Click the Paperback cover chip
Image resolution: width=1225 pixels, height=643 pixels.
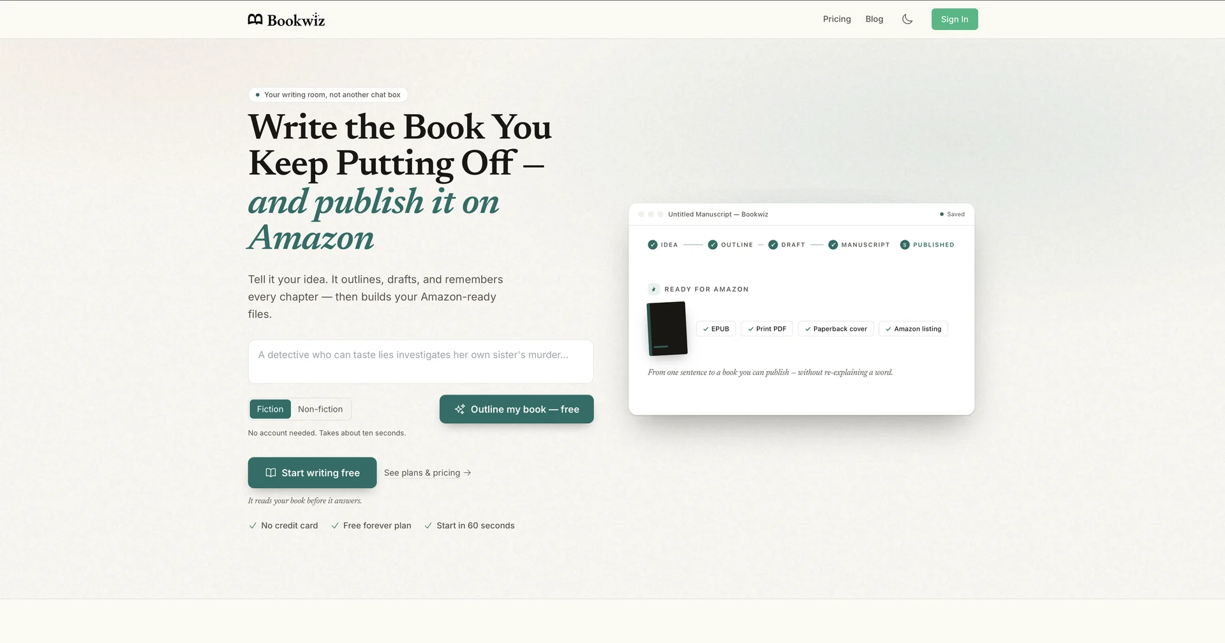point(836,329)
